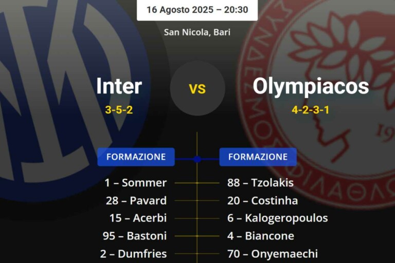Click the Olympiacos team name
Screen dimensions: 395x263
coord(311,86)
